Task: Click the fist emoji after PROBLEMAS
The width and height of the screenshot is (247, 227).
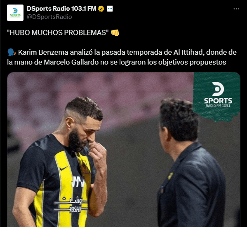Action: 115,32
